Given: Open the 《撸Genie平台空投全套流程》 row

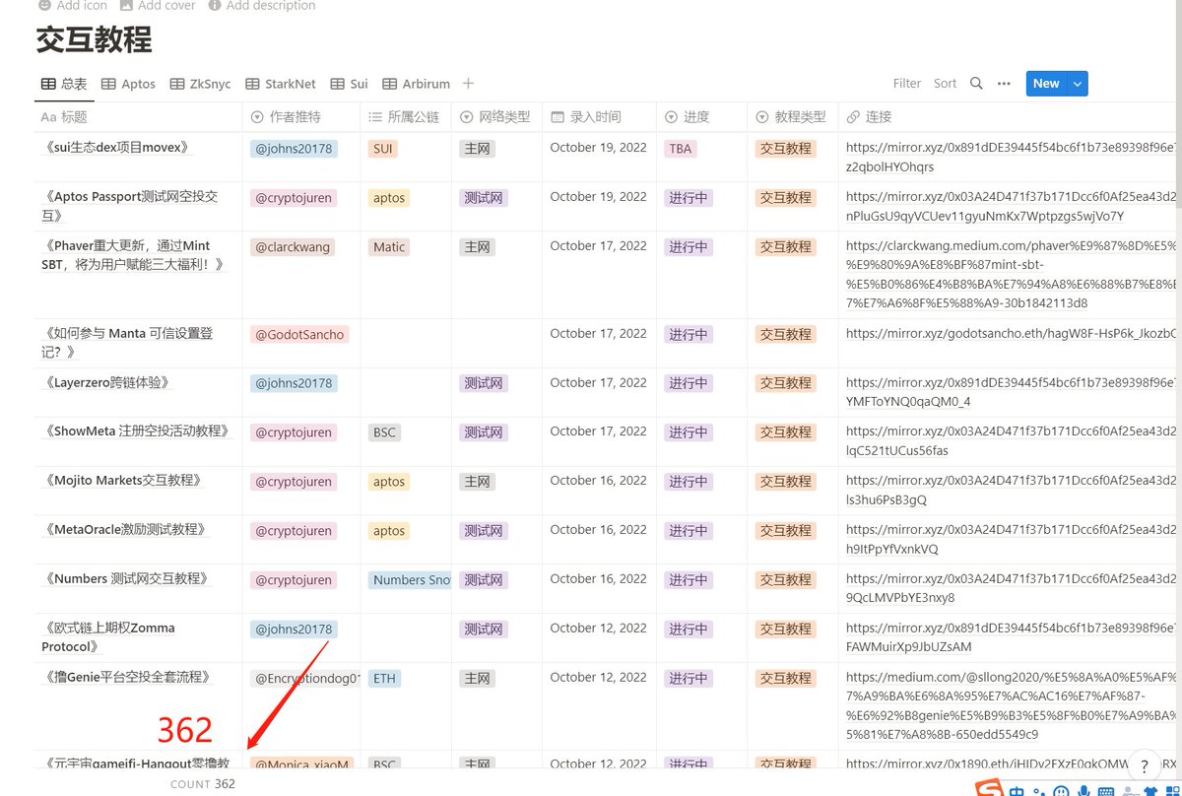Looking at the screenshot, I should click(x=128, y=678).
